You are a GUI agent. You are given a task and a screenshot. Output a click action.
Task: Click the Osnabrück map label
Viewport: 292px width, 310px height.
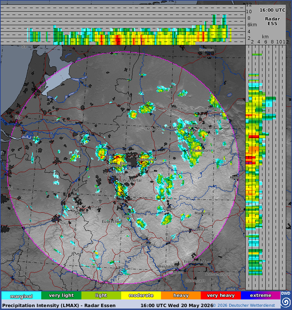(x=173, y=109)
